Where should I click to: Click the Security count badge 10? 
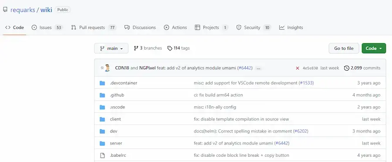point(267,28)
